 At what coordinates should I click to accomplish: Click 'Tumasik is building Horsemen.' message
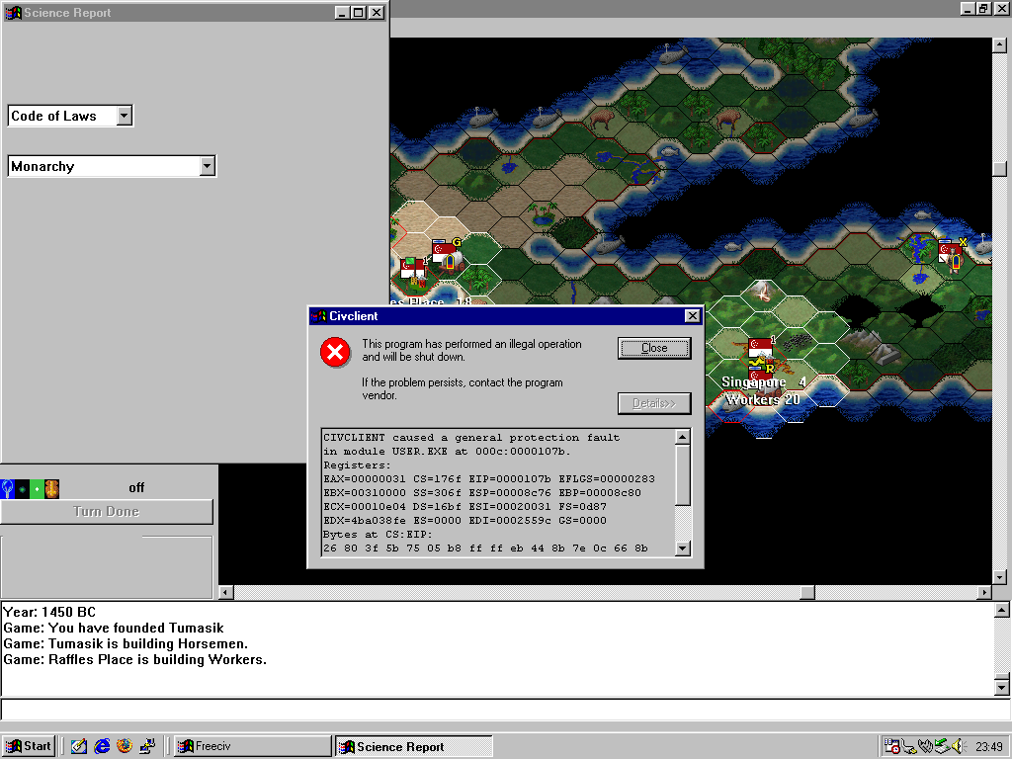[x=126, y=644]
